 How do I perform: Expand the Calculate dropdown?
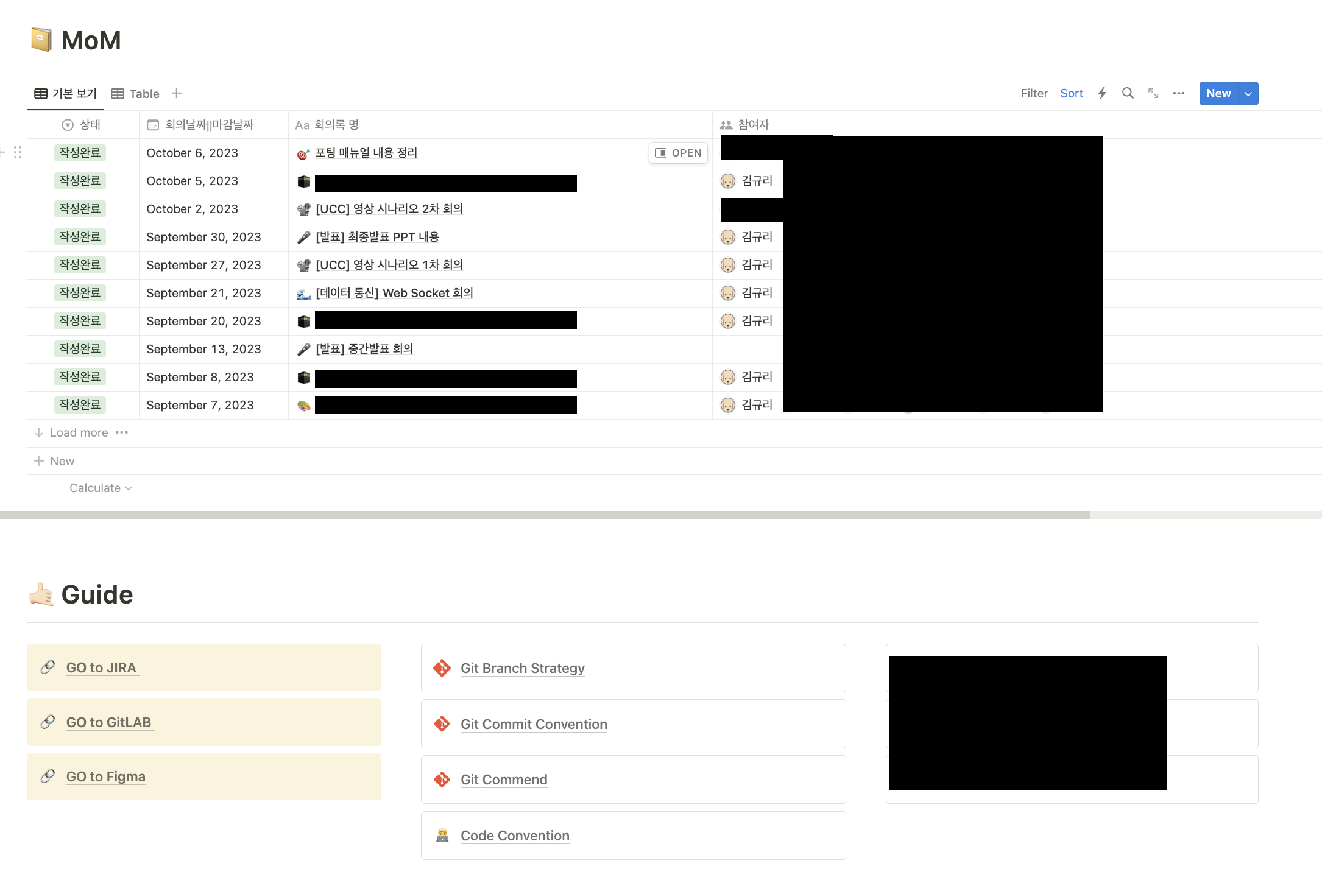coord(101,488)
